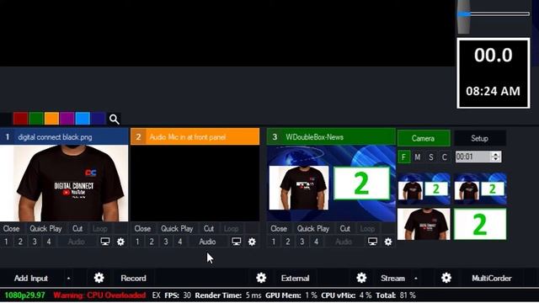Click overlay 2 on input 1
Screen dimensions: 539x303
pos(20,242)
